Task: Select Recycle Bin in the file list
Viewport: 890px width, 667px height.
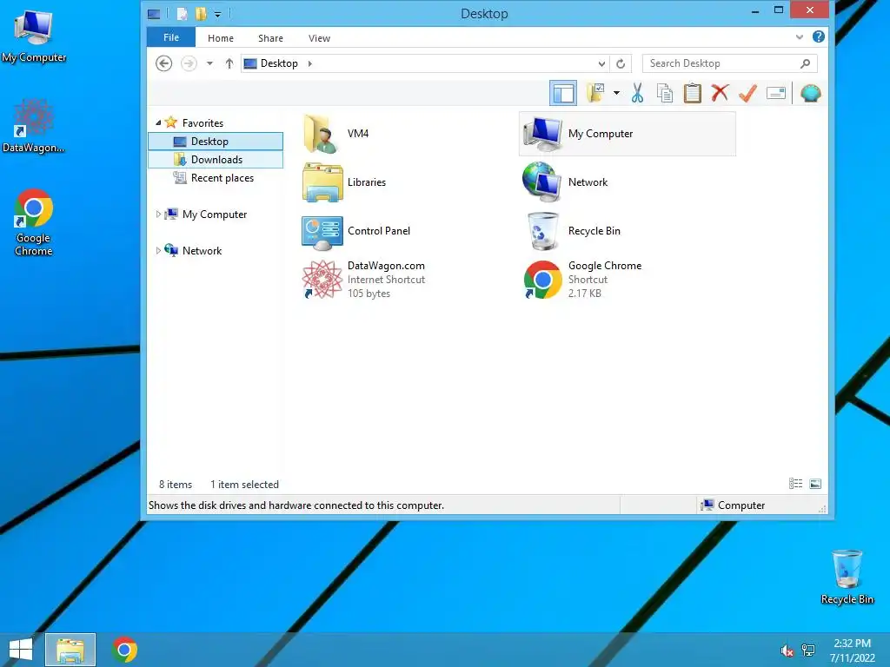Action: [574, 231]
